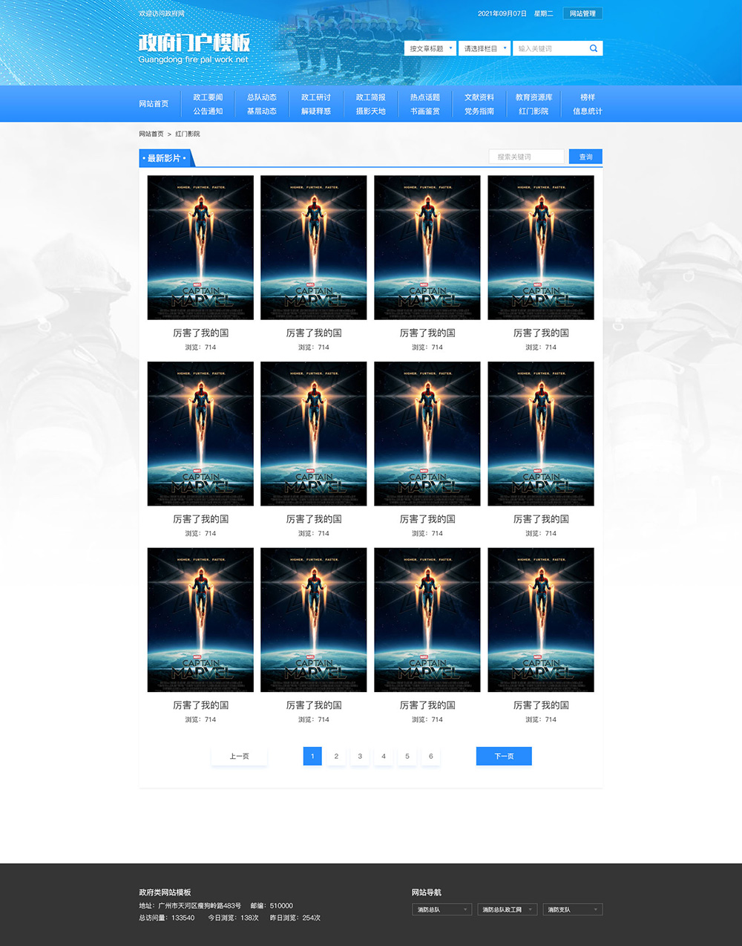Image resolution: width=742 pixels, height=946 pixels.
Task: Click the magnifier search icon in header
Action: [x=594, y=48]
